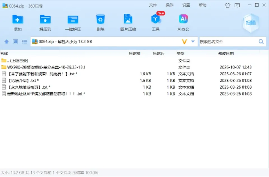The image size is (269, 177).
Task: Select the 【永久地址发布页】.txt file
Action: click(x=134, y=87)
